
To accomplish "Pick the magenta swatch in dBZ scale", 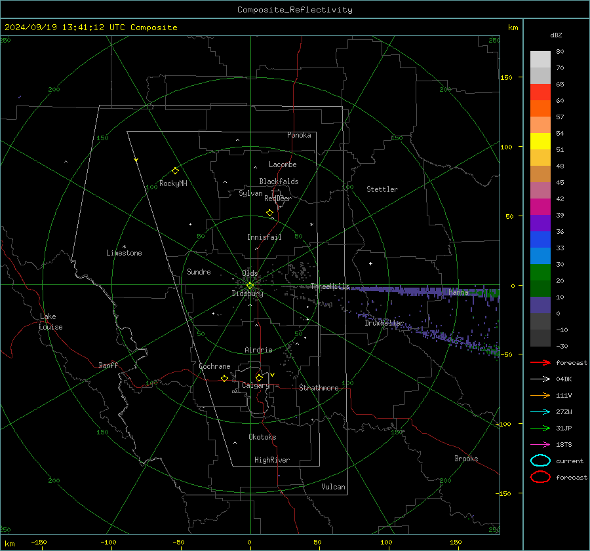I will [540, 206].
